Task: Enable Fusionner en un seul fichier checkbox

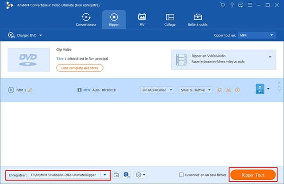Action: coord(181,175)
